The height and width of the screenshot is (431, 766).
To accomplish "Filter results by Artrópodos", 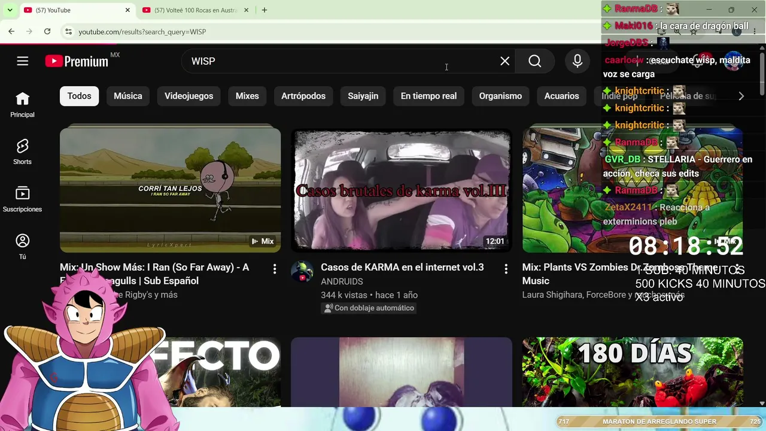I will point(303,96).
